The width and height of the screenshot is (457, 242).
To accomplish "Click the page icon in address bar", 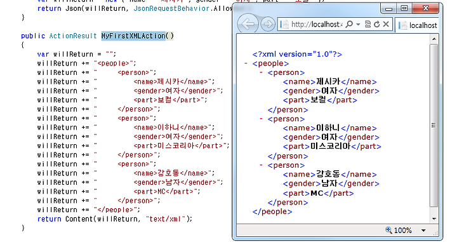I will (284, 24).
